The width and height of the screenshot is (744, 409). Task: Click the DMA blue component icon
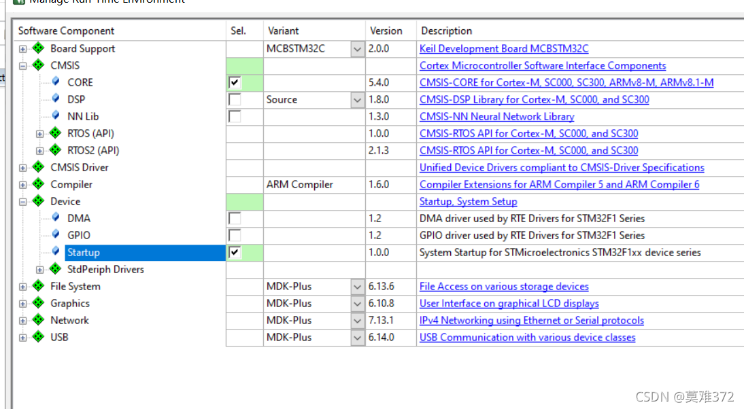56,217
